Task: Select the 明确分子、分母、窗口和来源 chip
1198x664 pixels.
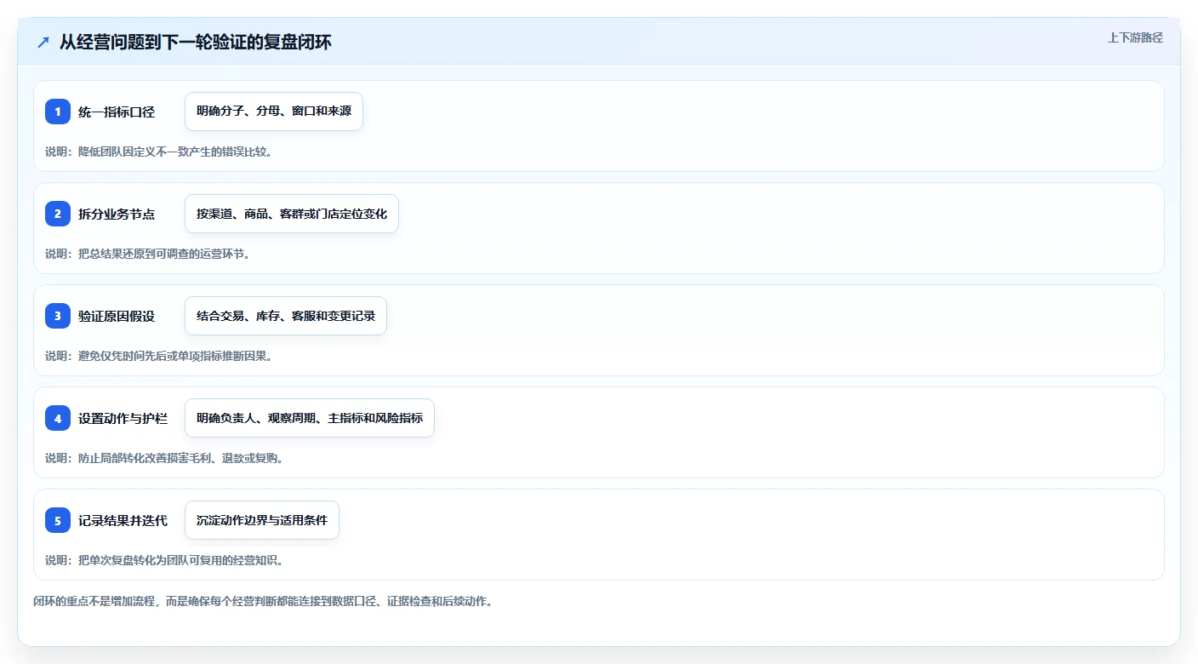Action: pos(274,112)
